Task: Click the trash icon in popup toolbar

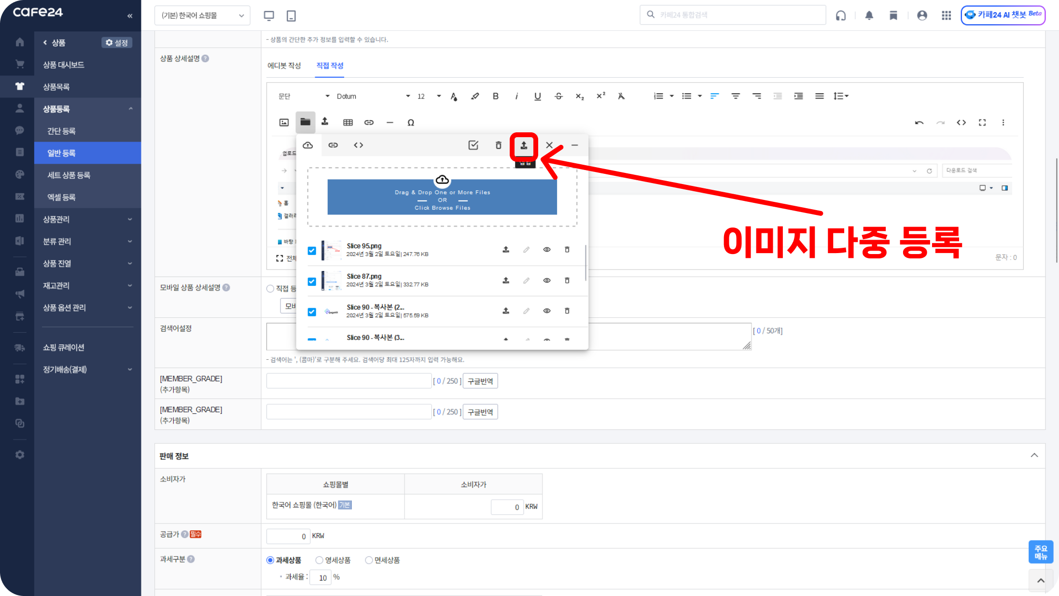Action: point(498,145)
